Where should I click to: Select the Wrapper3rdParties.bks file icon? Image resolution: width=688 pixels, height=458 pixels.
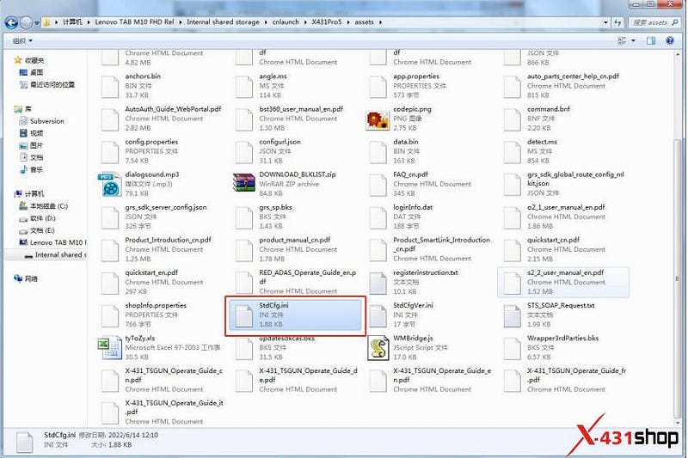pyautogui.click(x=512, y=347)
